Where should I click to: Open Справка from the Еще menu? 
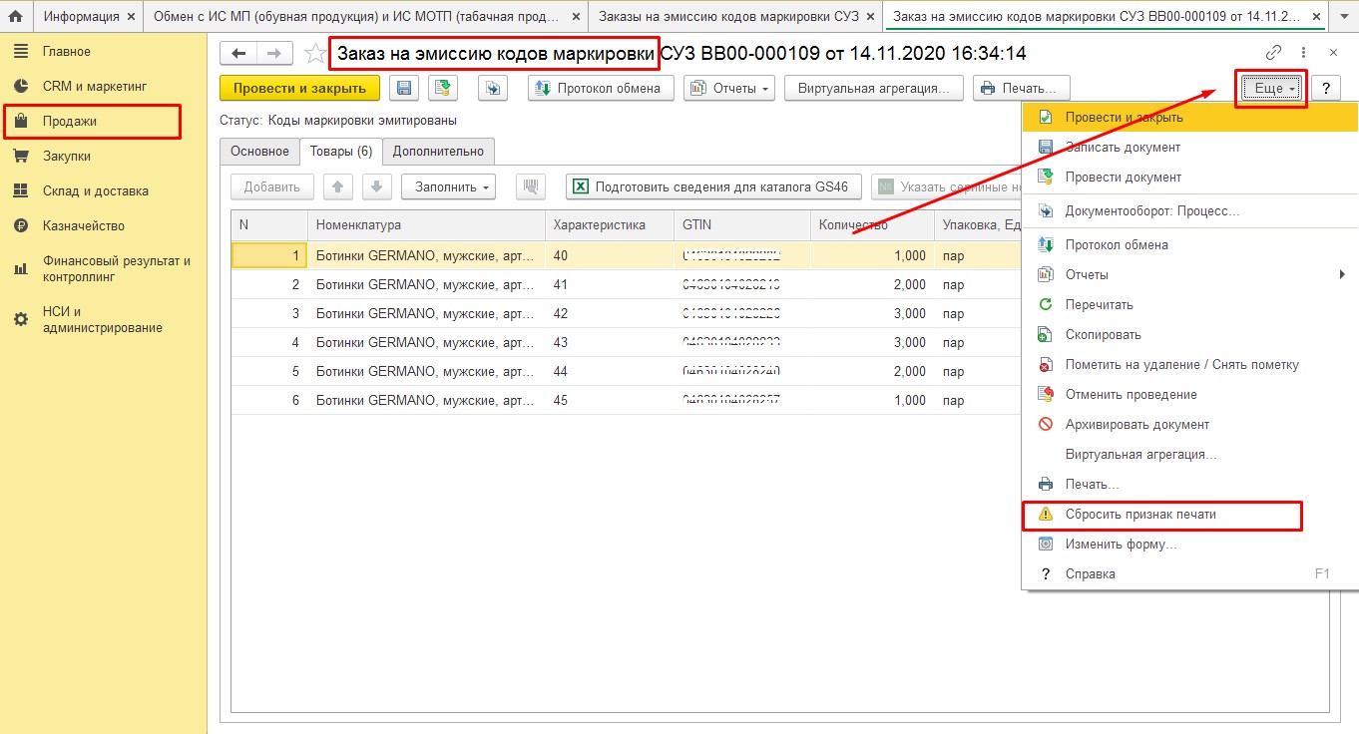tap(1189, 573)
